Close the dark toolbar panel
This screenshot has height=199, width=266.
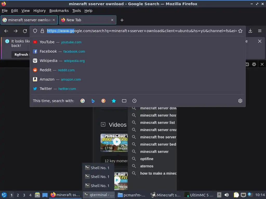262,64
